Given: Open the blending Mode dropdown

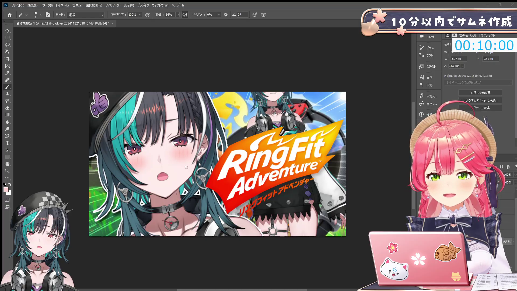Looking at the screenshot, I should pos(86,15).
